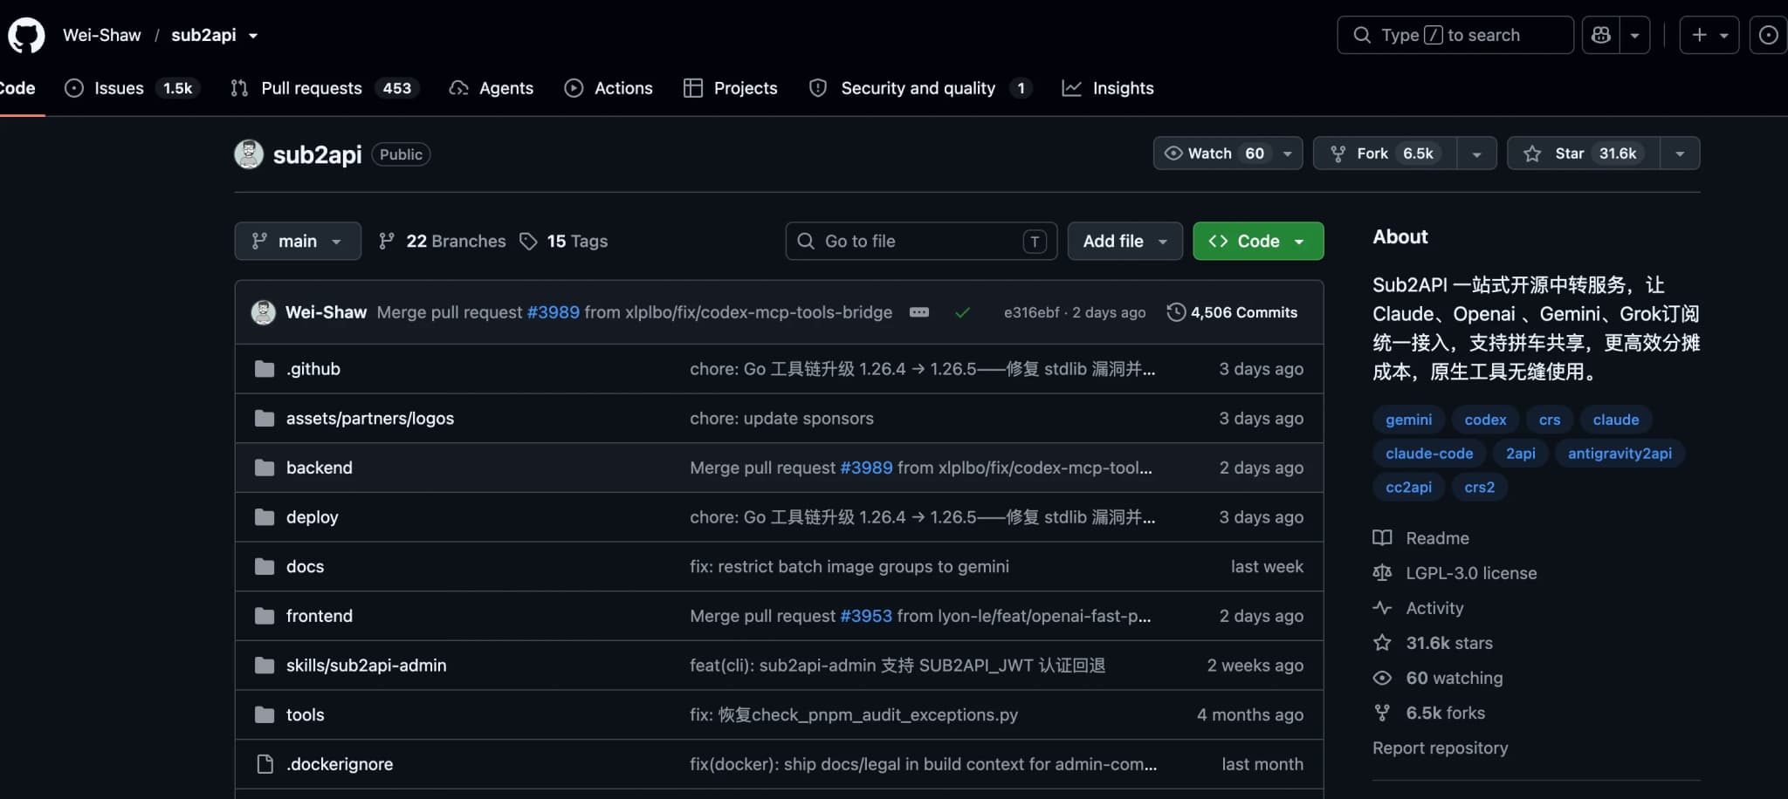Open the Copilot dropdown arrow in header
Screen dimensions: 1788x799
[x=1634, y=35]
